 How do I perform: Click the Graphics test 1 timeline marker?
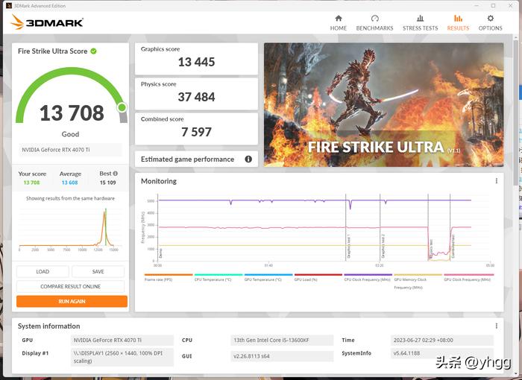pos(349,246)
